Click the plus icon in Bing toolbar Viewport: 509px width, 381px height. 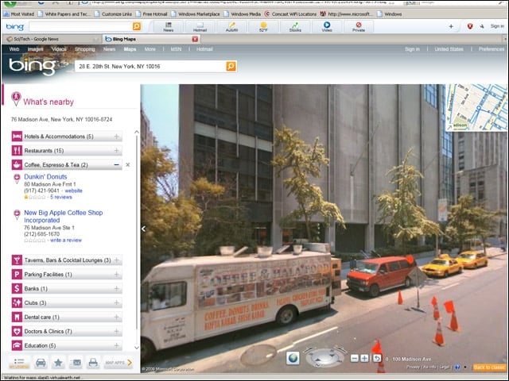pyautogui.click(x=451, y=26)
